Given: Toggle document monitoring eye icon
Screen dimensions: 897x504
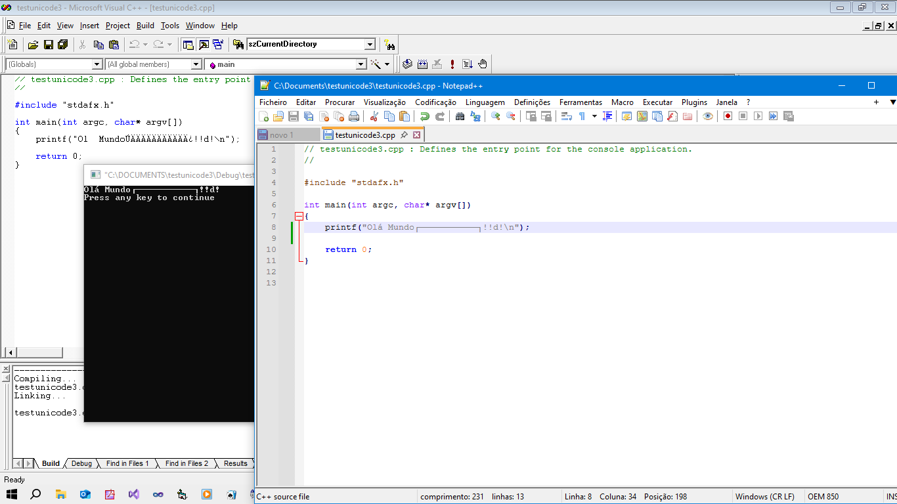Looking at the screenshot, I should coord(707,116).
